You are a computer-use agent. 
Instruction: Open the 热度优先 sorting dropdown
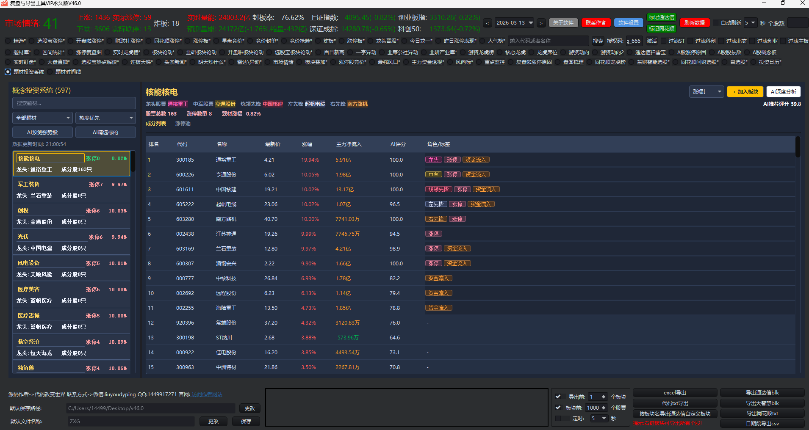pos(105,118)
